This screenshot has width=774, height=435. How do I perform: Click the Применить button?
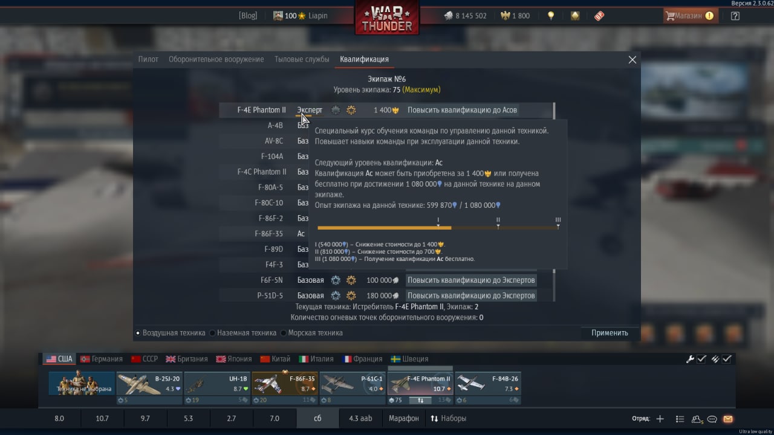(x=610, y=333)
